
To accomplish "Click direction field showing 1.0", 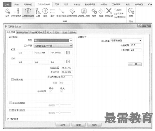I will (58, 62).
